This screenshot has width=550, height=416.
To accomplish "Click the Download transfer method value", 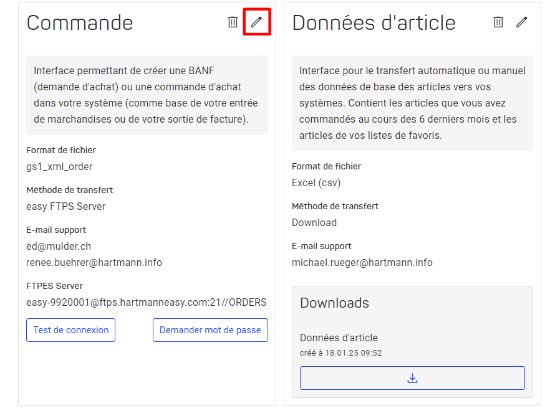I will (x=314, y=223).
